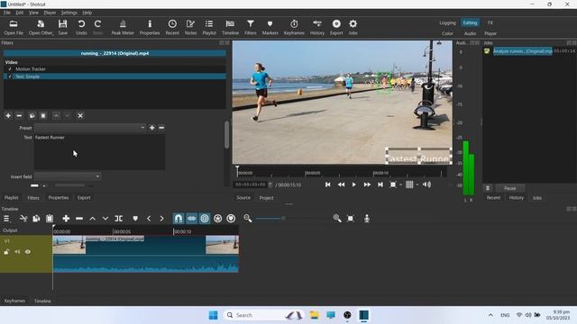This screenshot has width=577, height=324.
Task: Toggle ripple markers button
Action: 231,219
